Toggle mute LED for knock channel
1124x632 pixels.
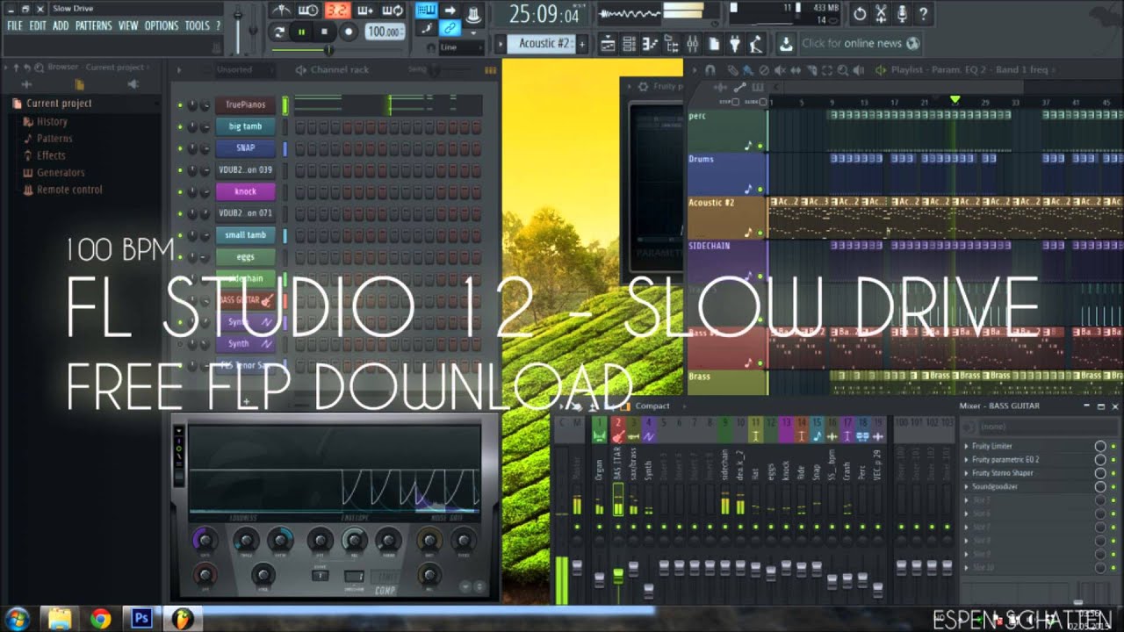point(180,192)
